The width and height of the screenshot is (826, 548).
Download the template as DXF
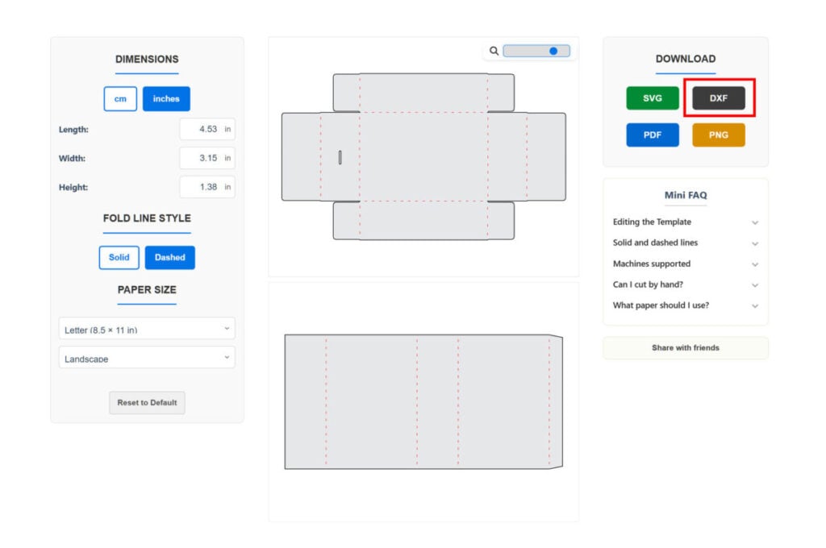click(719, 98)
